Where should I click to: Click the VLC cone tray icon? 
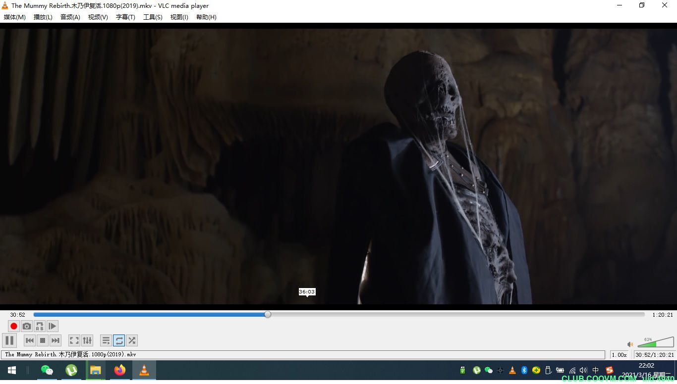(512, 370)
